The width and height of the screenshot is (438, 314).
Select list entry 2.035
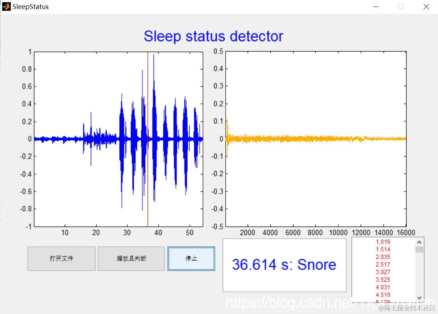tap(383, 257)
